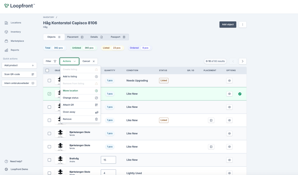The height and width of the screenshot is (175, 298).
Task: Open the Filter dropdown
Action: coord(51,62)
